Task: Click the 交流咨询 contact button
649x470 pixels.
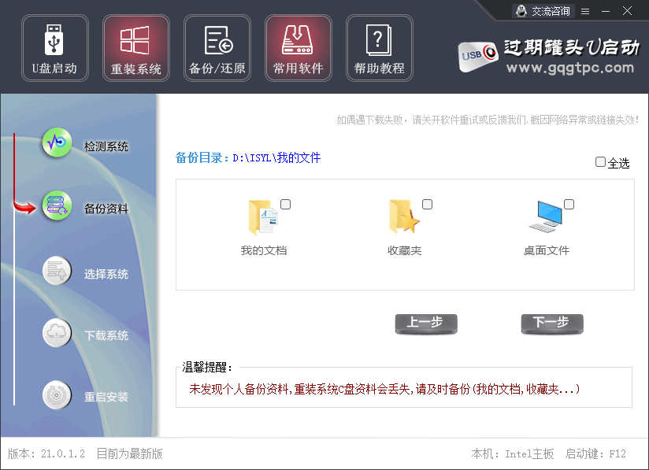Action: coord(543,11)
